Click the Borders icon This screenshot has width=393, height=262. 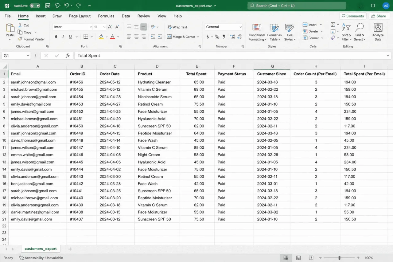[x=86, y=37]
